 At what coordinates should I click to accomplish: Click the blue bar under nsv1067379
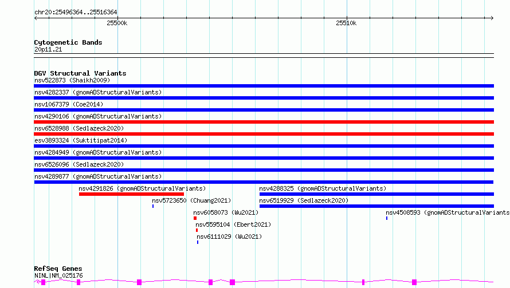264,110
